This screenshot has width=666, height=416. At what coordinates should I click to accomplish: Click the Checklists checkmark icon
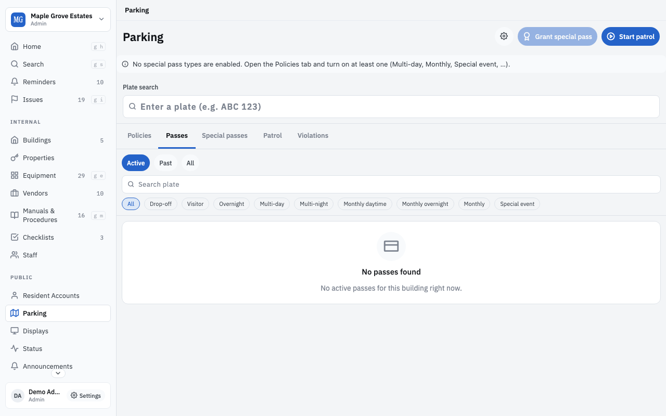(15, 237)
